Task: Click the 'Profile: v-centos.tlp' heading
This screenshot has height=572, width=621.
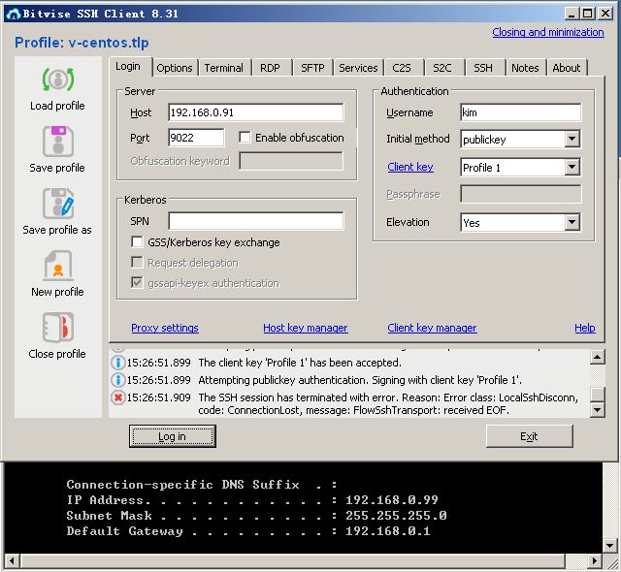Action: 82,43
